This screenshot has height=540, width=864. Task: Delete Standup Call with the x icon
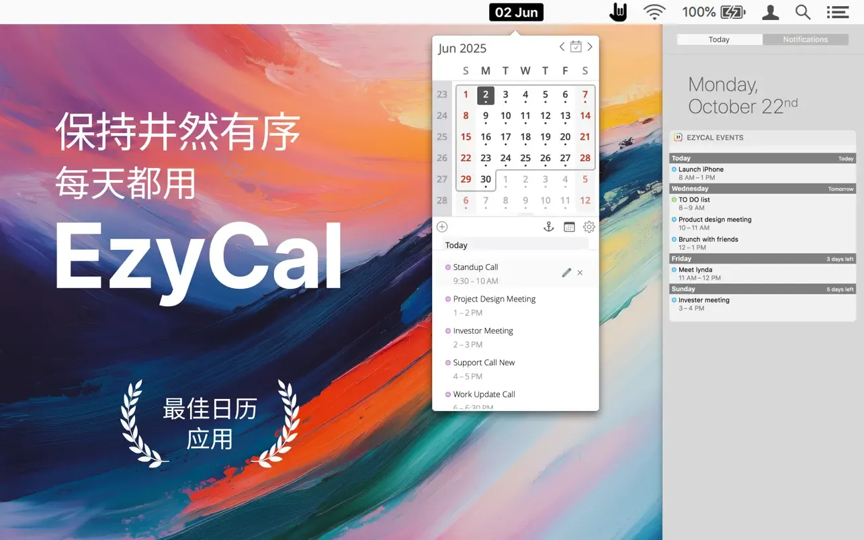580,273
